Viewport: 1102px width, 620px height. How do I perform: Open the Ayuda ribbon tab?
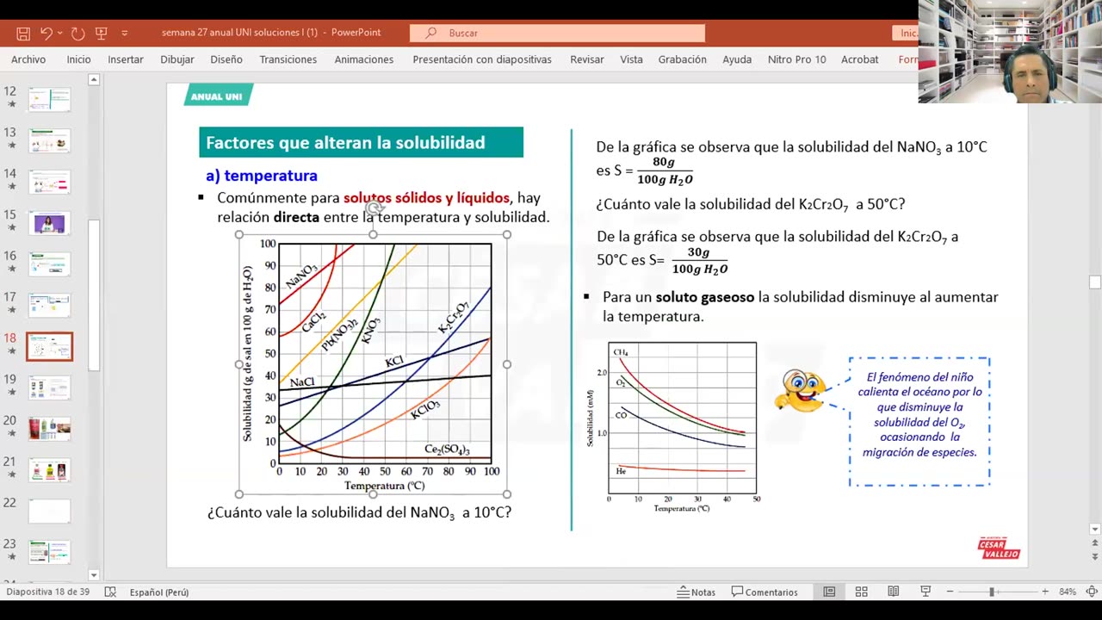[x=737, y=59]
